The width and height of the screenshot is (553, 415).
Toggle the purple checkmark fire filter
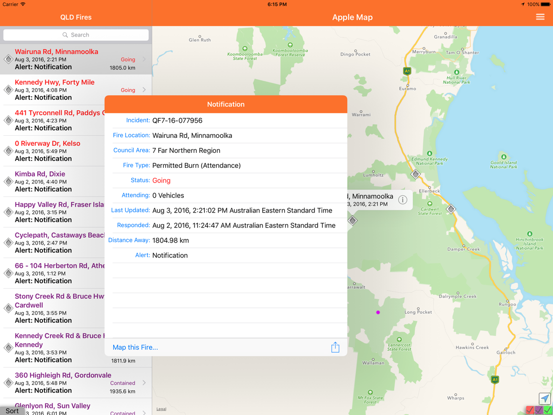[538, 409]
